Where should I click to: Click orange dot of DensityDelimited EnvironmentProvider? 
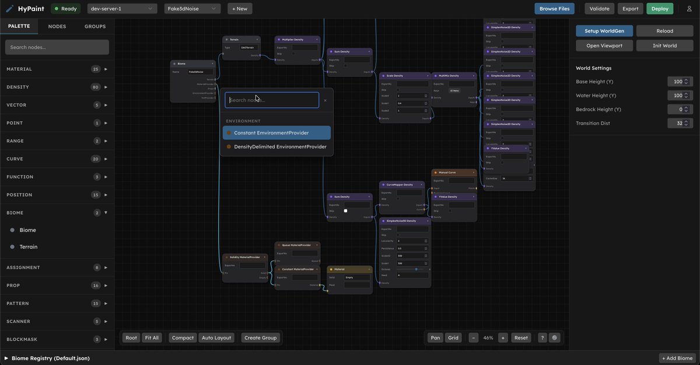pyautogui.click(x=229, y=147)
